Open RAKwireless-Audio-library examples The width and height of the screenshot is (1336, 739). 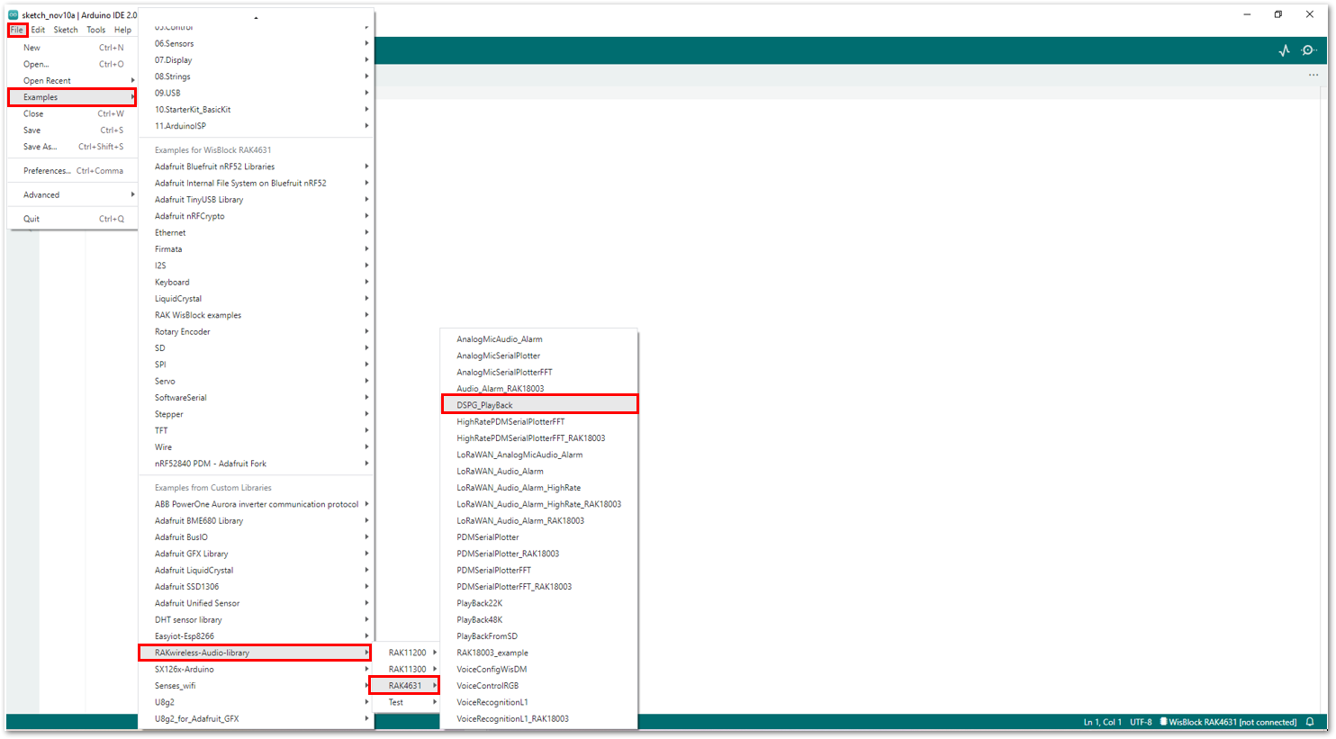click(257, 653)
